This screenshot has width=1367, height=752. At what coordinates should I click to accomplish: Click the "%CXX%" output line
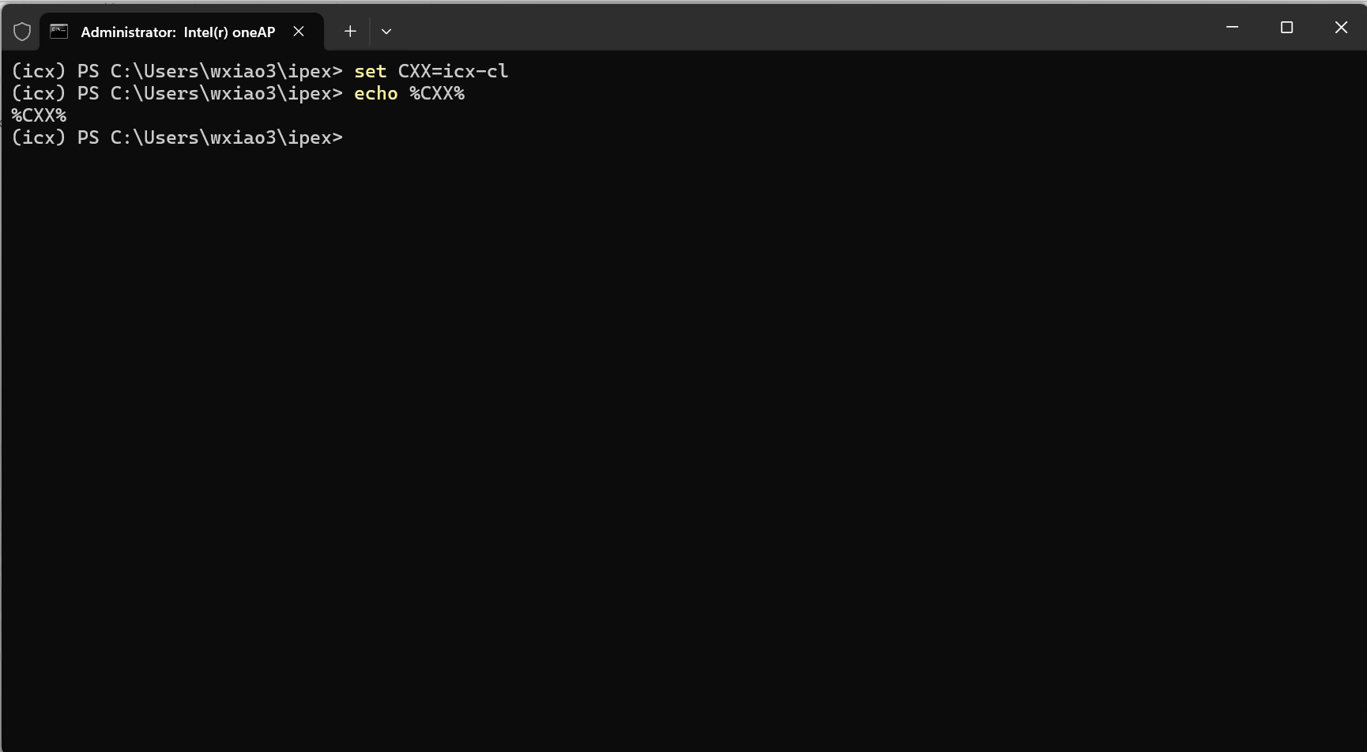pyautogui.click(x=39, y=115)
